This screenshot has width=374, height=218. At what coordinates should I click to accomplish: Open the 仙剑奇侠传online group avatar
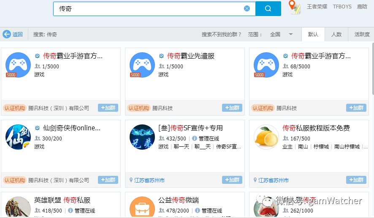tap(18, 137)
